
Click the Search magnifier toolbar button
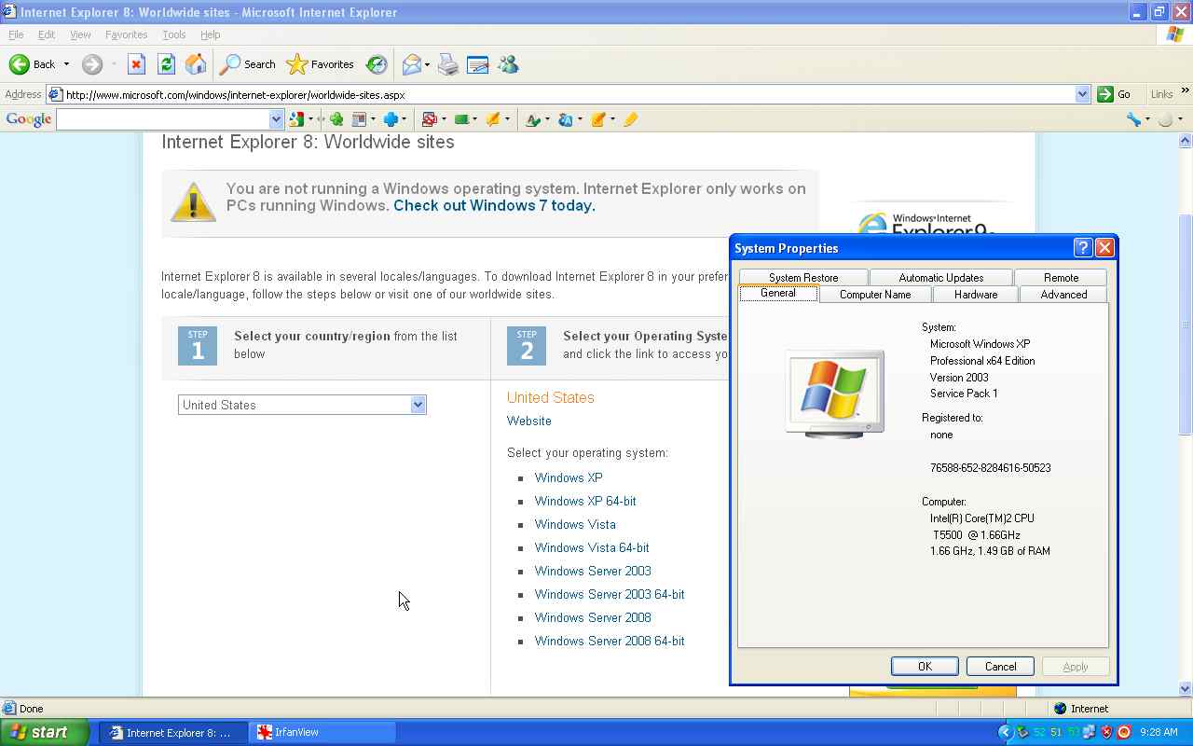(248, 64)
